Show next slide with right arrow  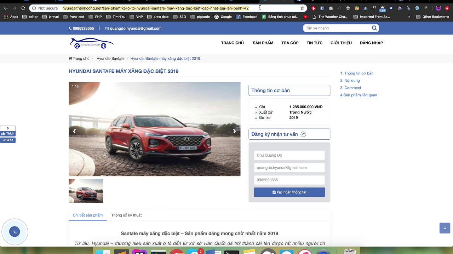tap(234, 131)
